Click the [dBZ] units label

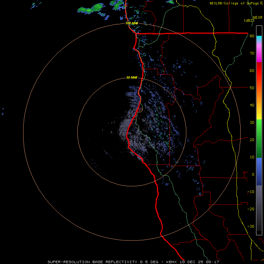pyautogui.click(x=249, y=20)
